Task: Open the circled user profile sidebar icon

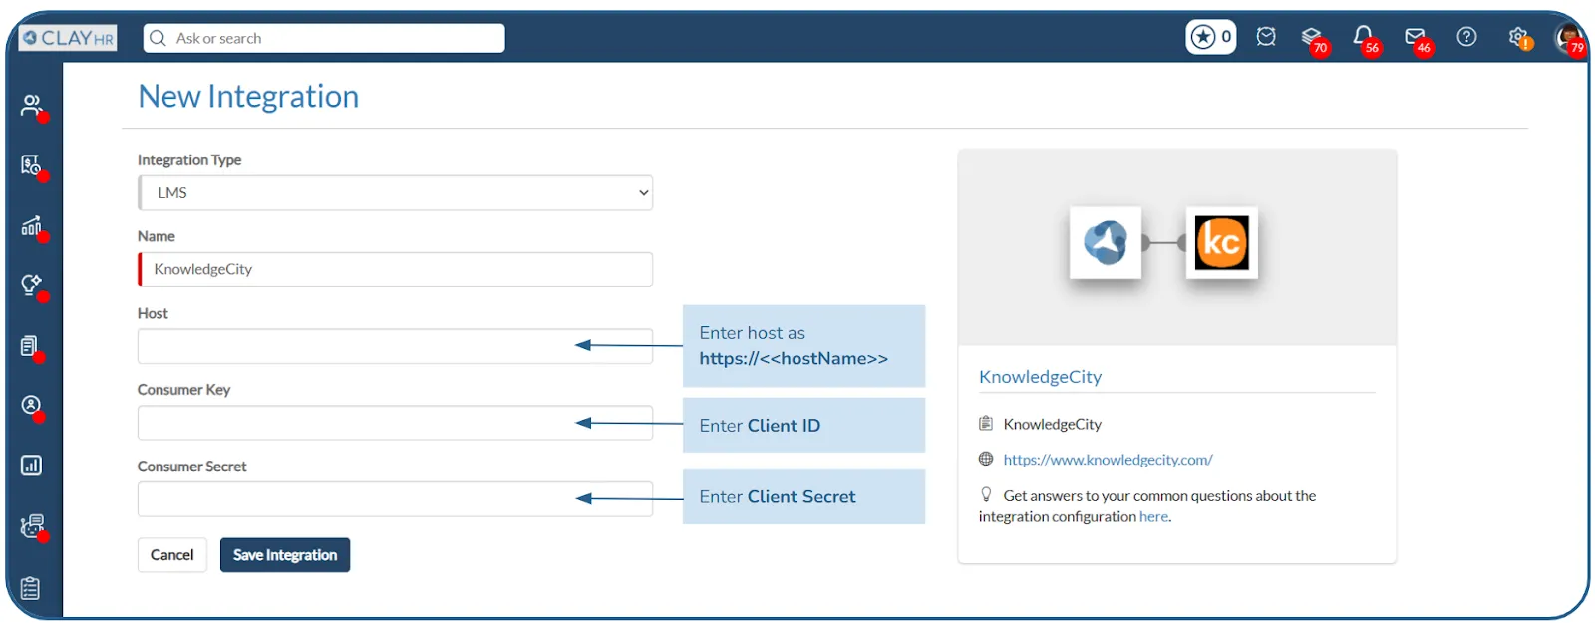Action: 32,406
